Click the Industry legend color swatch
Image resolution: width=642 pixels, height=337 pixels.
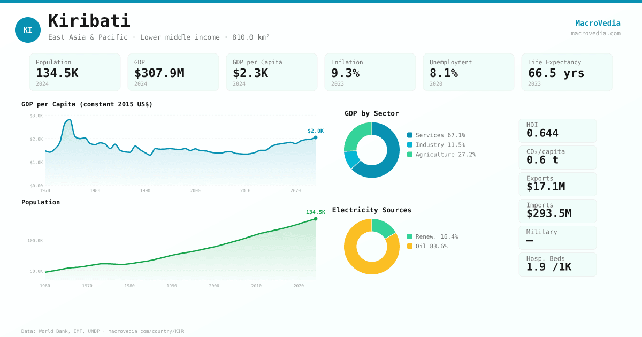pyautogui.click(x=410, y=145)
